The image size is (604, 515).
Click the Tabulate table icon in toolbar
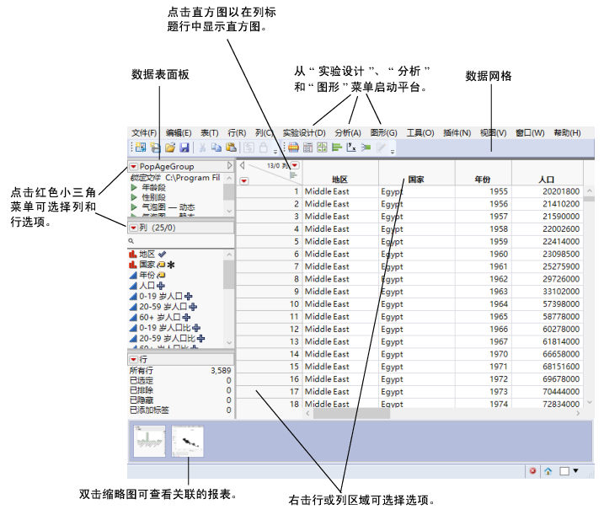click(307, 148)
